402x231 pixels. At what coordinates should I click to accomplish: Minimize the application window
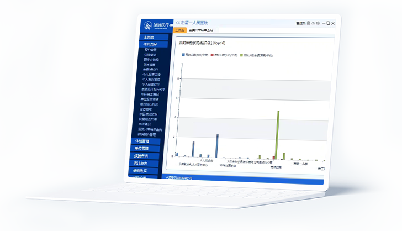(324, 23)
